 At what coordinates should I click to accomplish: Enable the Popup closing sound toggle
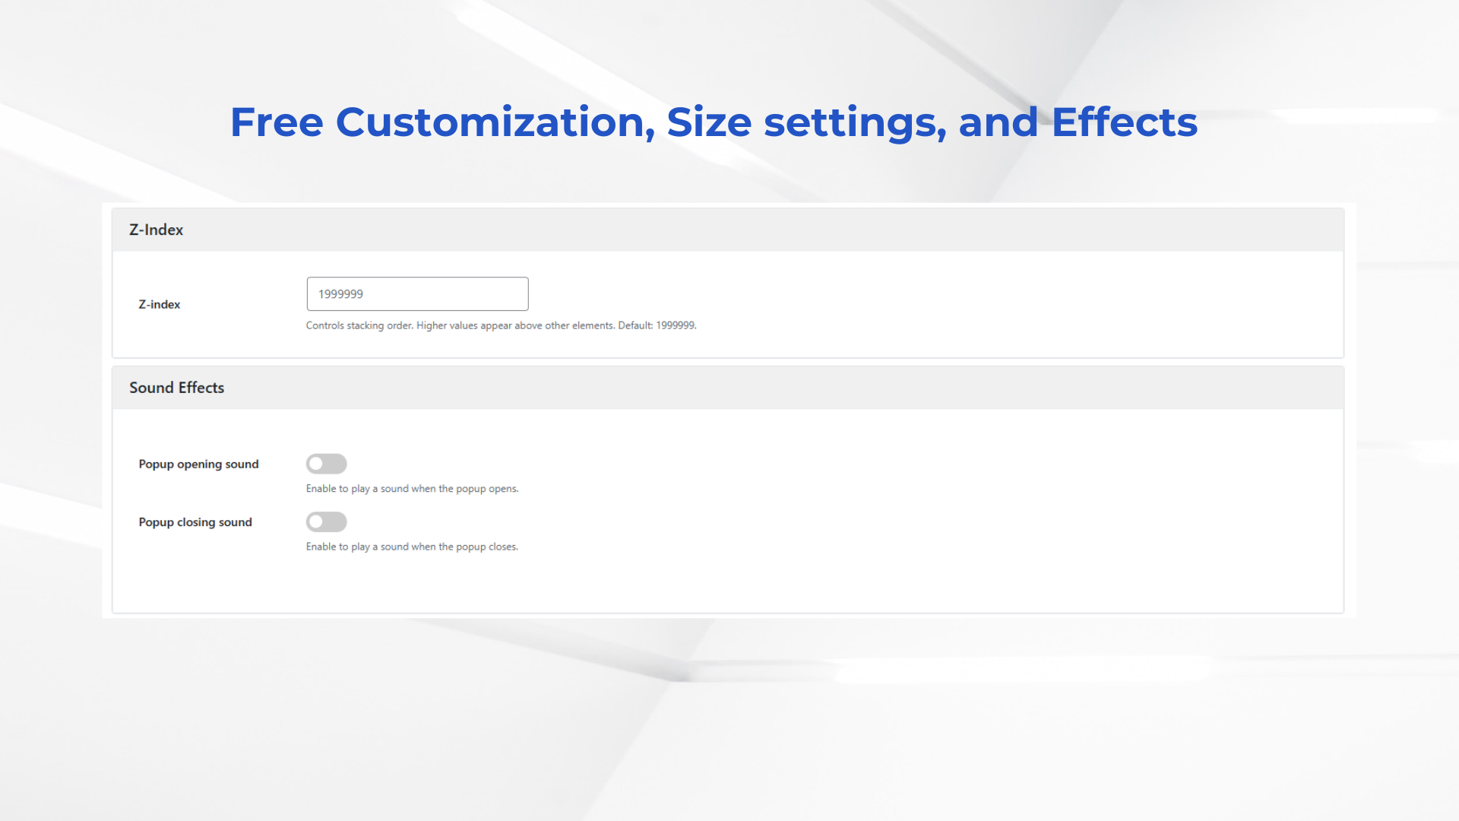(327, 522)
